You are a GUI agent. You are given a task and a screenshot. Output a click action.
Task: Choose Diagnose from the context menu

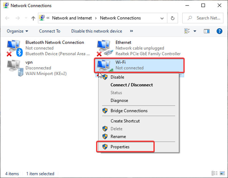point(119,100)
